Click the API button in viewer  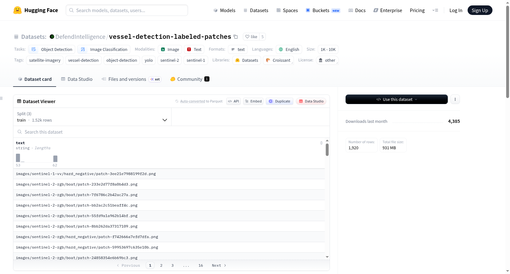click(233, 101)
